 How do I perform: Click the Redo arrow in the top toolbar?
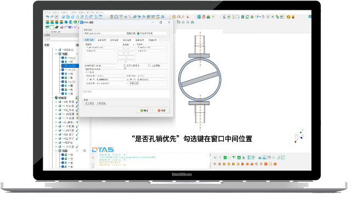coord(52,17)
